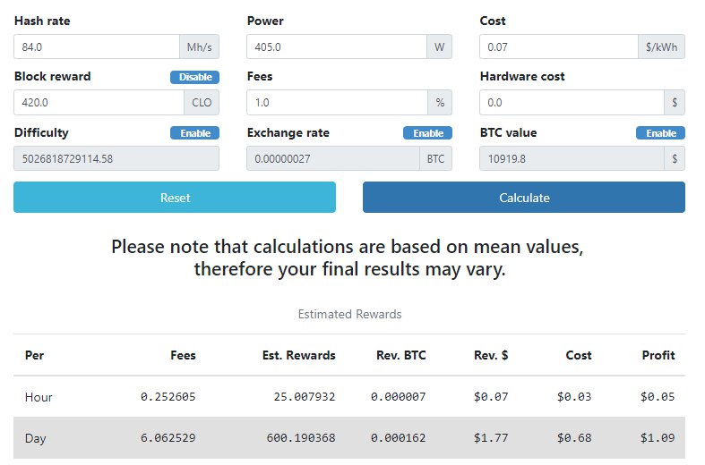Click the Fees column header in table
Screen dimensions: 705x465
183,355
